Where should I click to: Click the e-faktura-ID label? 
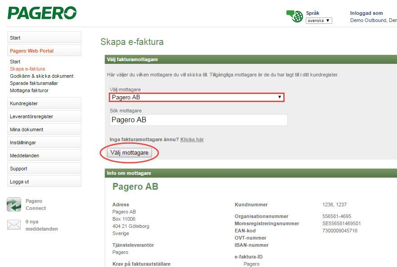point(249,257)
